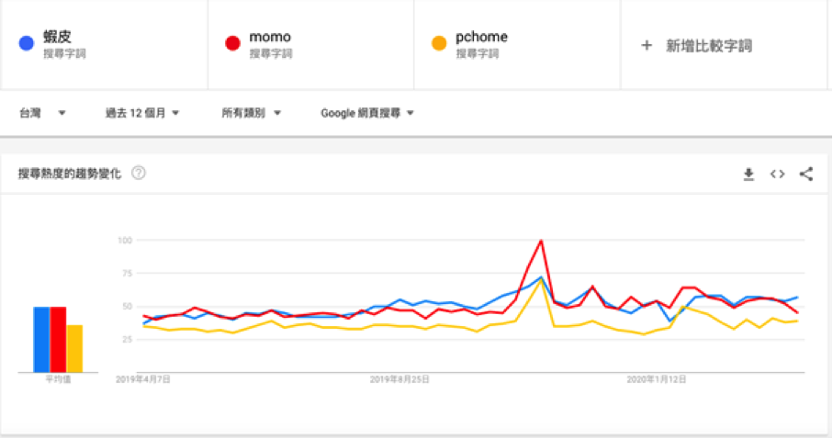Click the yellow dot for pchome
The height and width of the screenshot is (439, 833).
pos(439,43)
